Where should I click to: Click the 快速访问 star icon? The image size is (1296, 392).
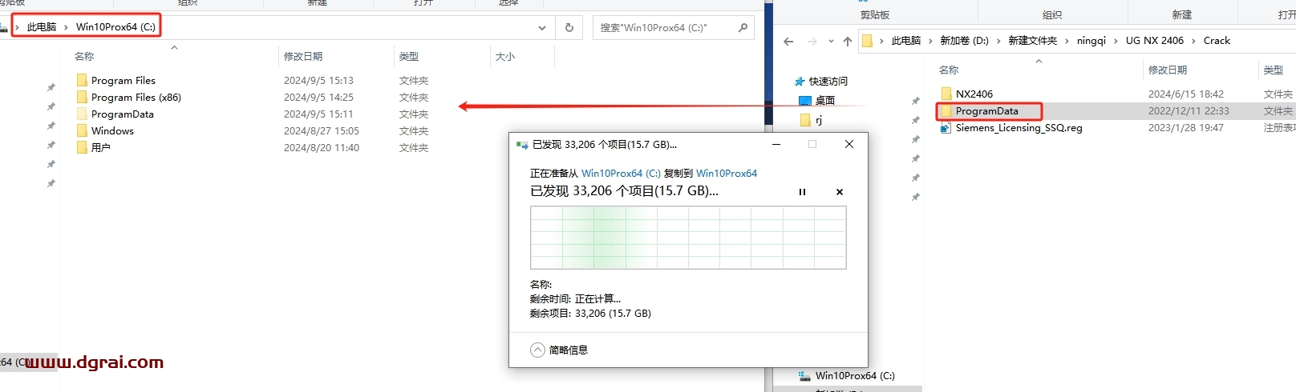click(800, 82)
